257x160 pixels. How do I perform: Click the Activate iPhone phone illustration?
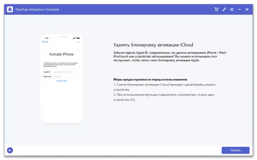coord(61,78)
